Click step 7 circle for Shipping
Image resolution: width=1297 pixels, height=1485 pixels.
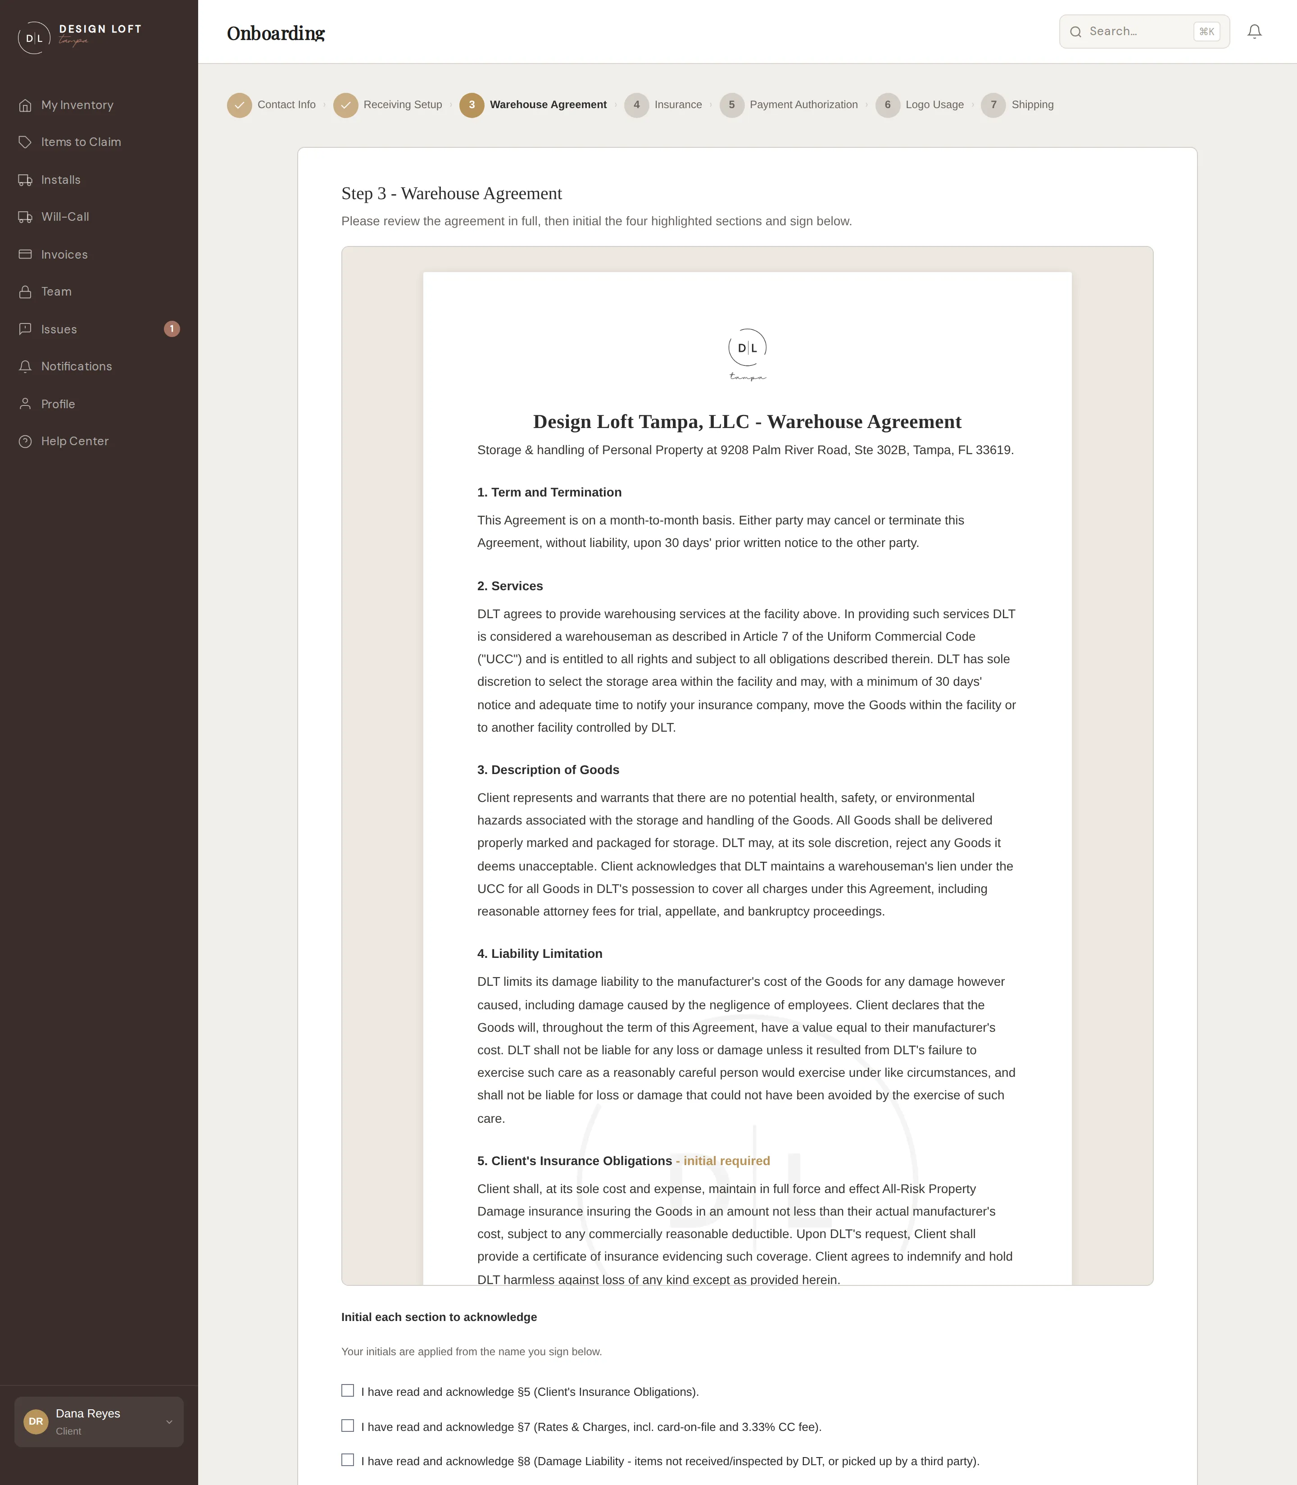tap(994, 105)
